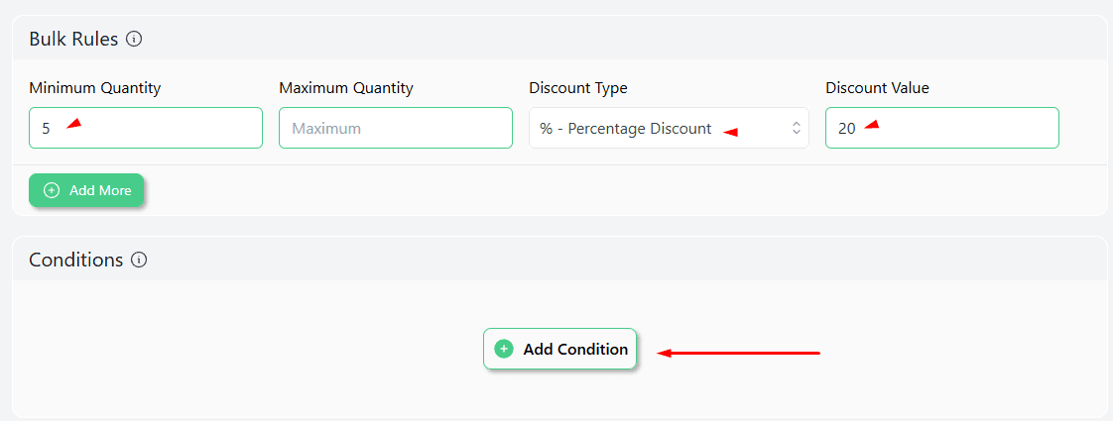This screenshot has width=1113, height=421.
Task: Click the plus icon on Add Condition
Action: coord(504,349)
